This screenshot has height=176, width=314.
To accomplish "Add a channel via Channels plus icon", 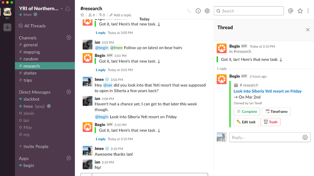I will (69, 37).
